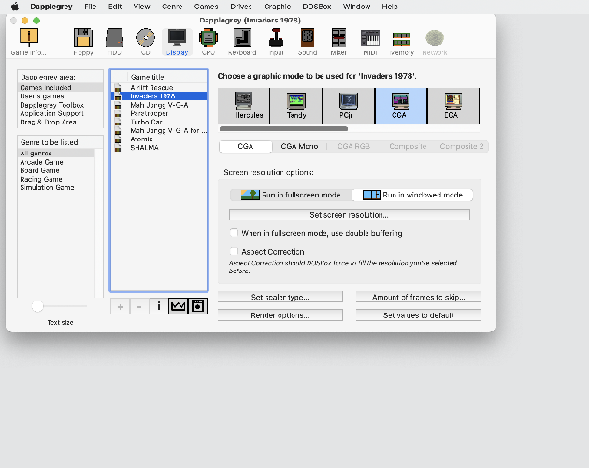Click the game info 'i' button

point(159,307)
